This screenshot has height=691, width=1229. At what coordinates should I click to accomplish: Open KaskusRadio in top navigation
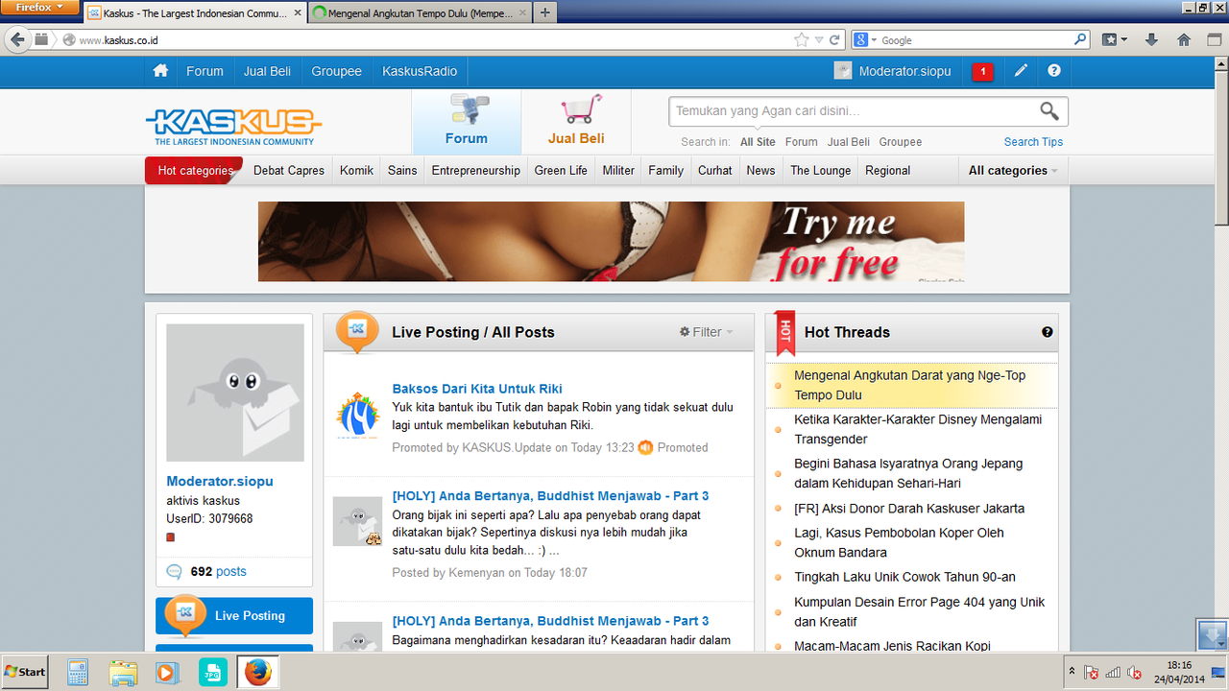420,71
